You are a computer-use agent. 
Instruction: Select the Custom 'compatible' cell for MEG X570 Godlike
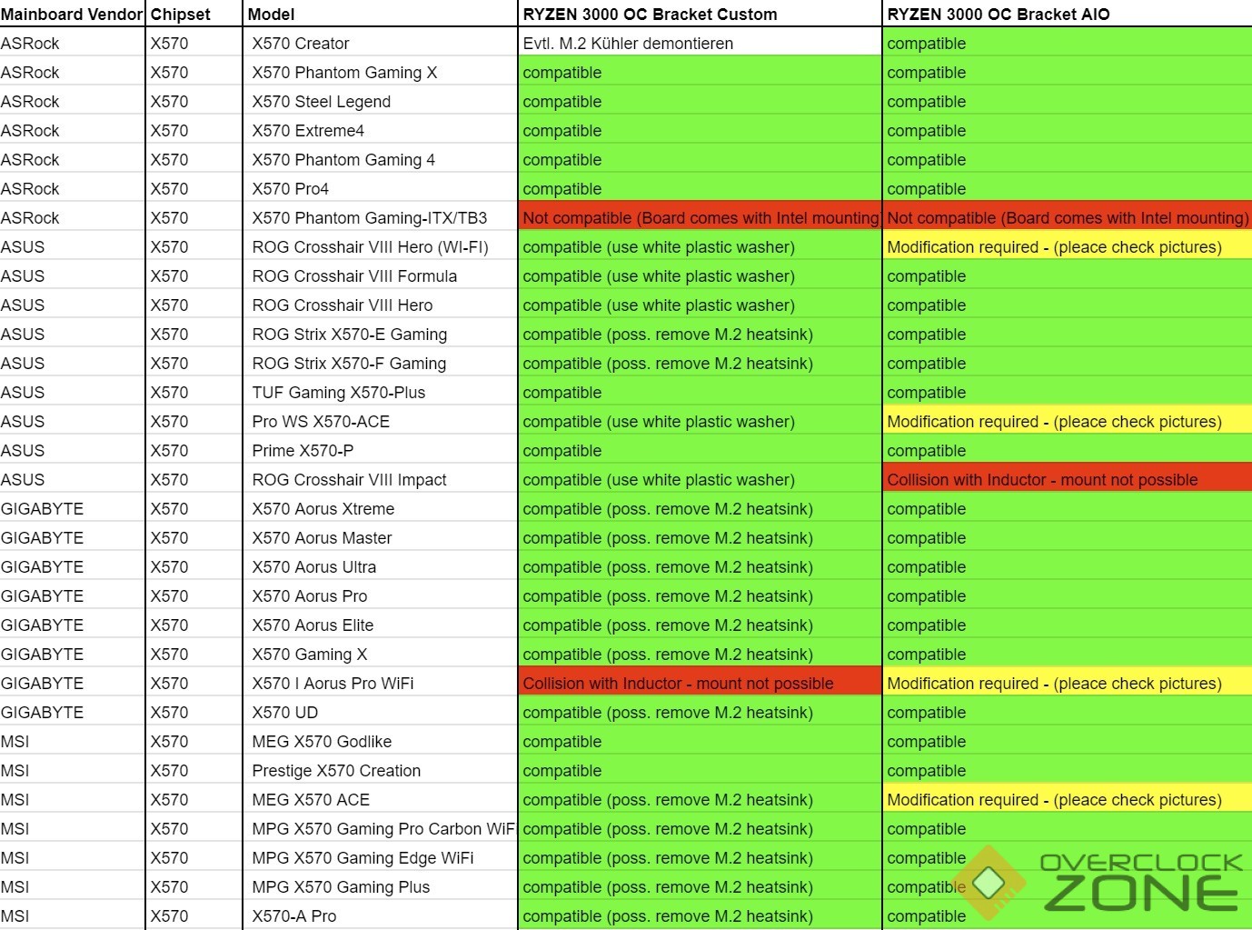coord(700,741)
